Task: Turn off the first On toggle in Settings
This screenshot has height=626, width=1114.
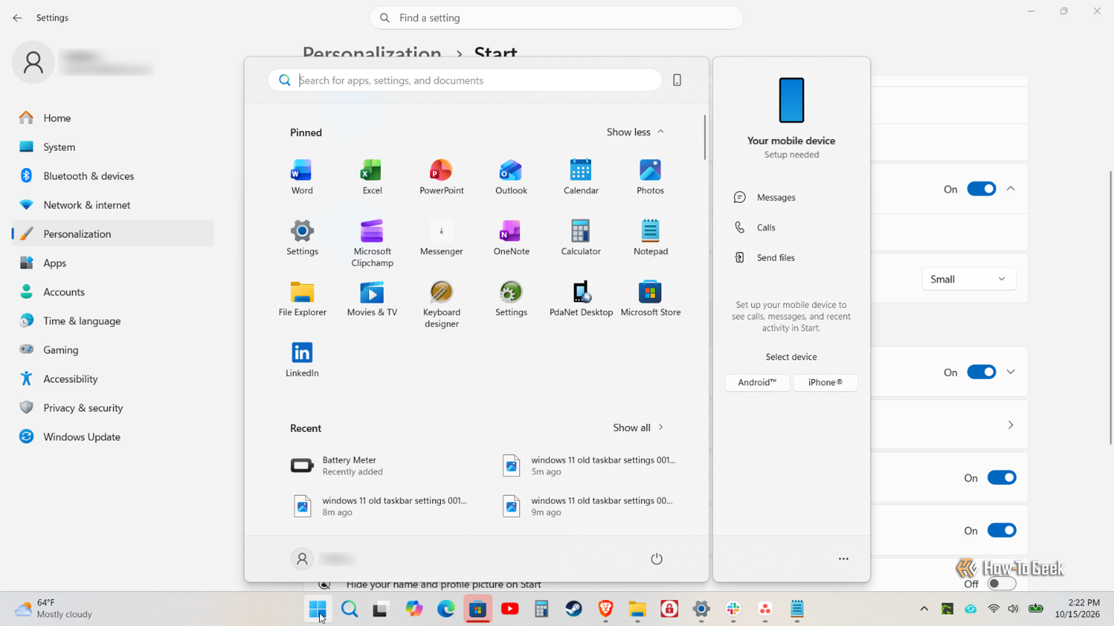Action: (981, 189)
